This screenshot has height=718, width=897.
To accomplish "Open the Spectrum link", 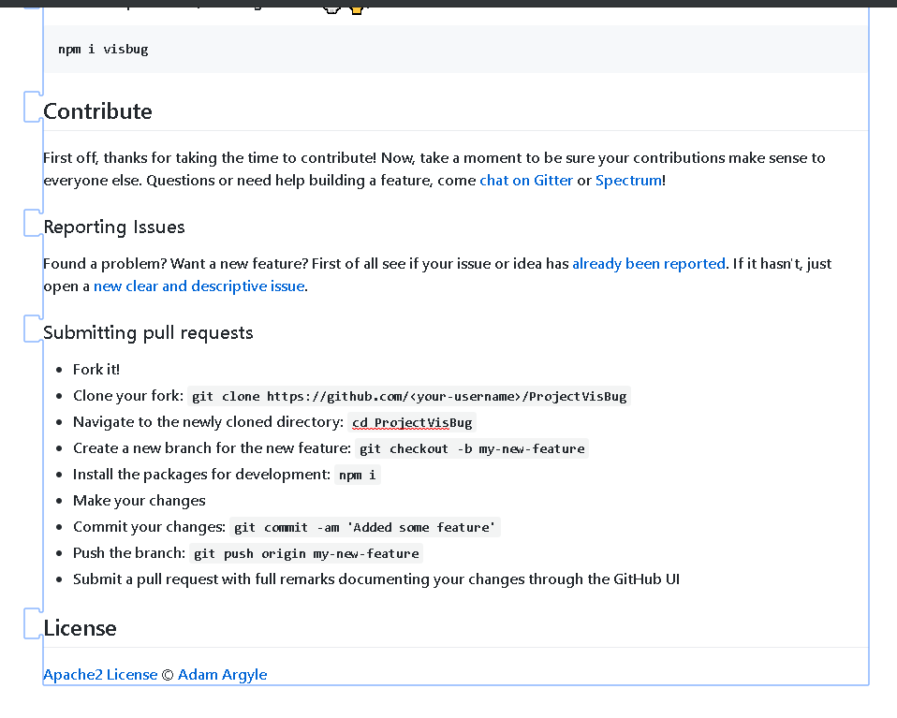I will [x=628, y=181].
